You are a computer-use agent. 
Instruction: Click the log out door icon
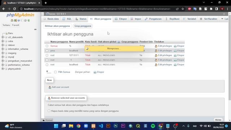[x=15, y=20]
